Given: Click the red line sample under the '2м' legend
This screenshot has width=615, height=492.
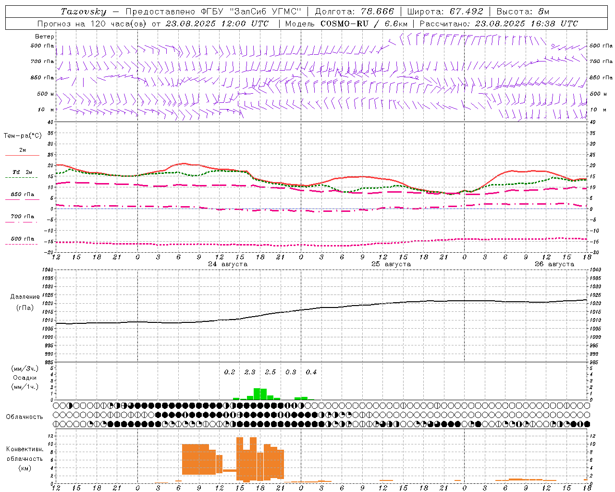Looking at the screenshot, I should (22, 156).
